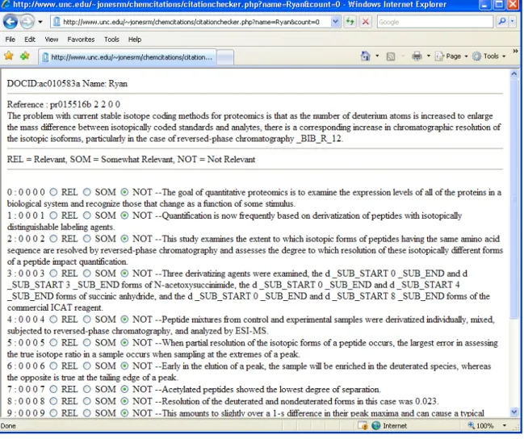Open Favorites Center star icon
Image resolution: width=524 pixels, height=439 pixels.
tap(9, 56)
